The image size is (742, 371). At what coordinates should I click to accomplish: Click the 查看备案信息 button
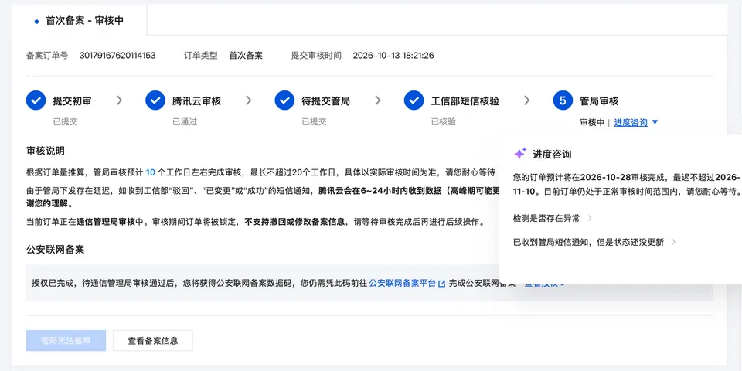point(153,341)
